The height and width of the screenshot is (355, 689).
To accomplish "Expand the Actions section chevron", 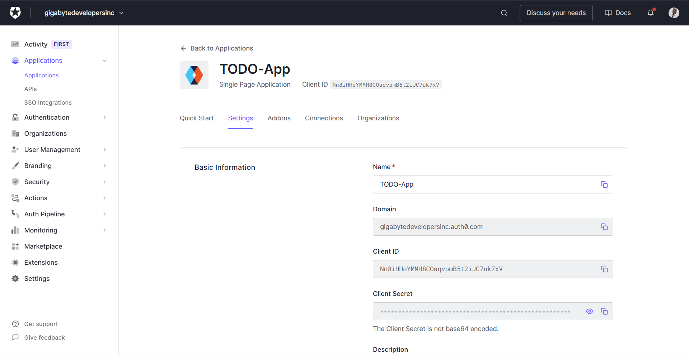I will tap(104, 198).
